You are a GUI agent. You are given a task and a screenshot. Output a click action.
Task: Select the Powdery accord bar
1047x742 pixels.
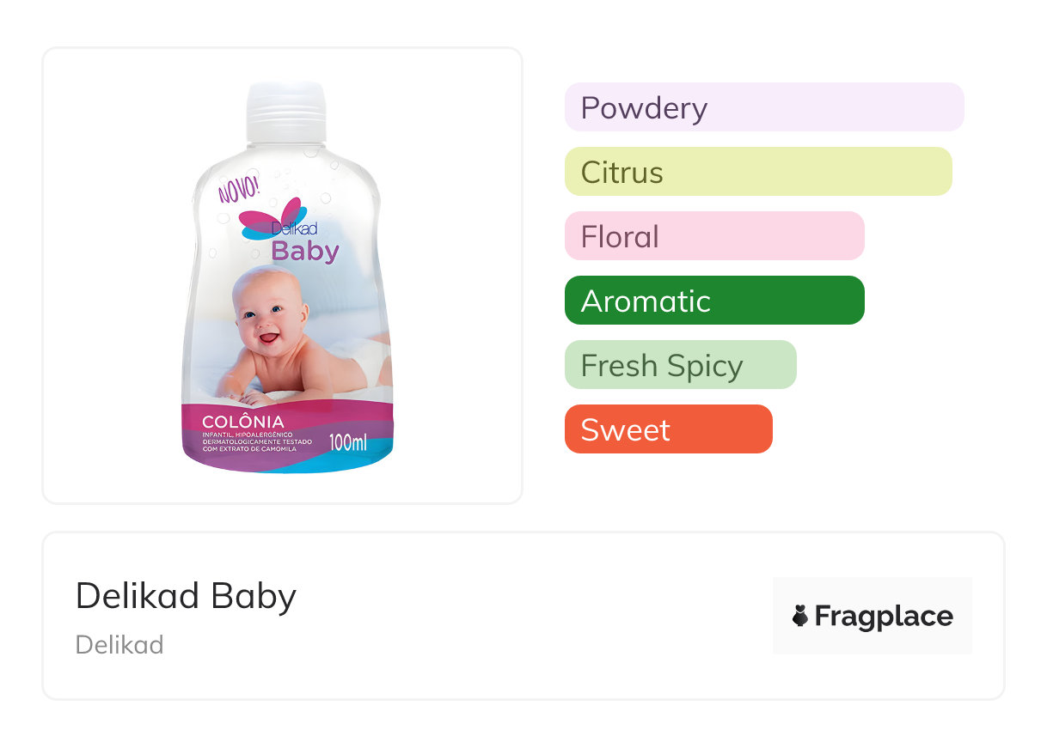tap(763, 107)
